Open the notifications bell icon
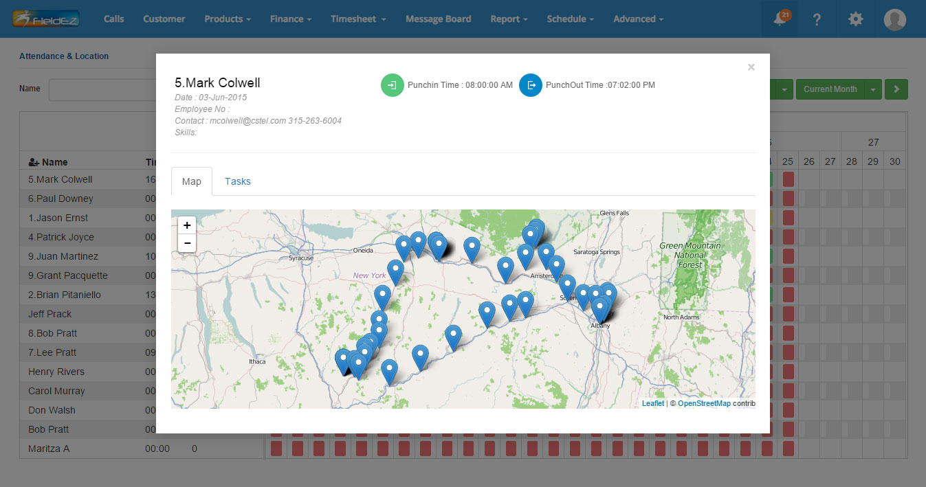Viewport: 926px width, 487px height. click(780, 19)
